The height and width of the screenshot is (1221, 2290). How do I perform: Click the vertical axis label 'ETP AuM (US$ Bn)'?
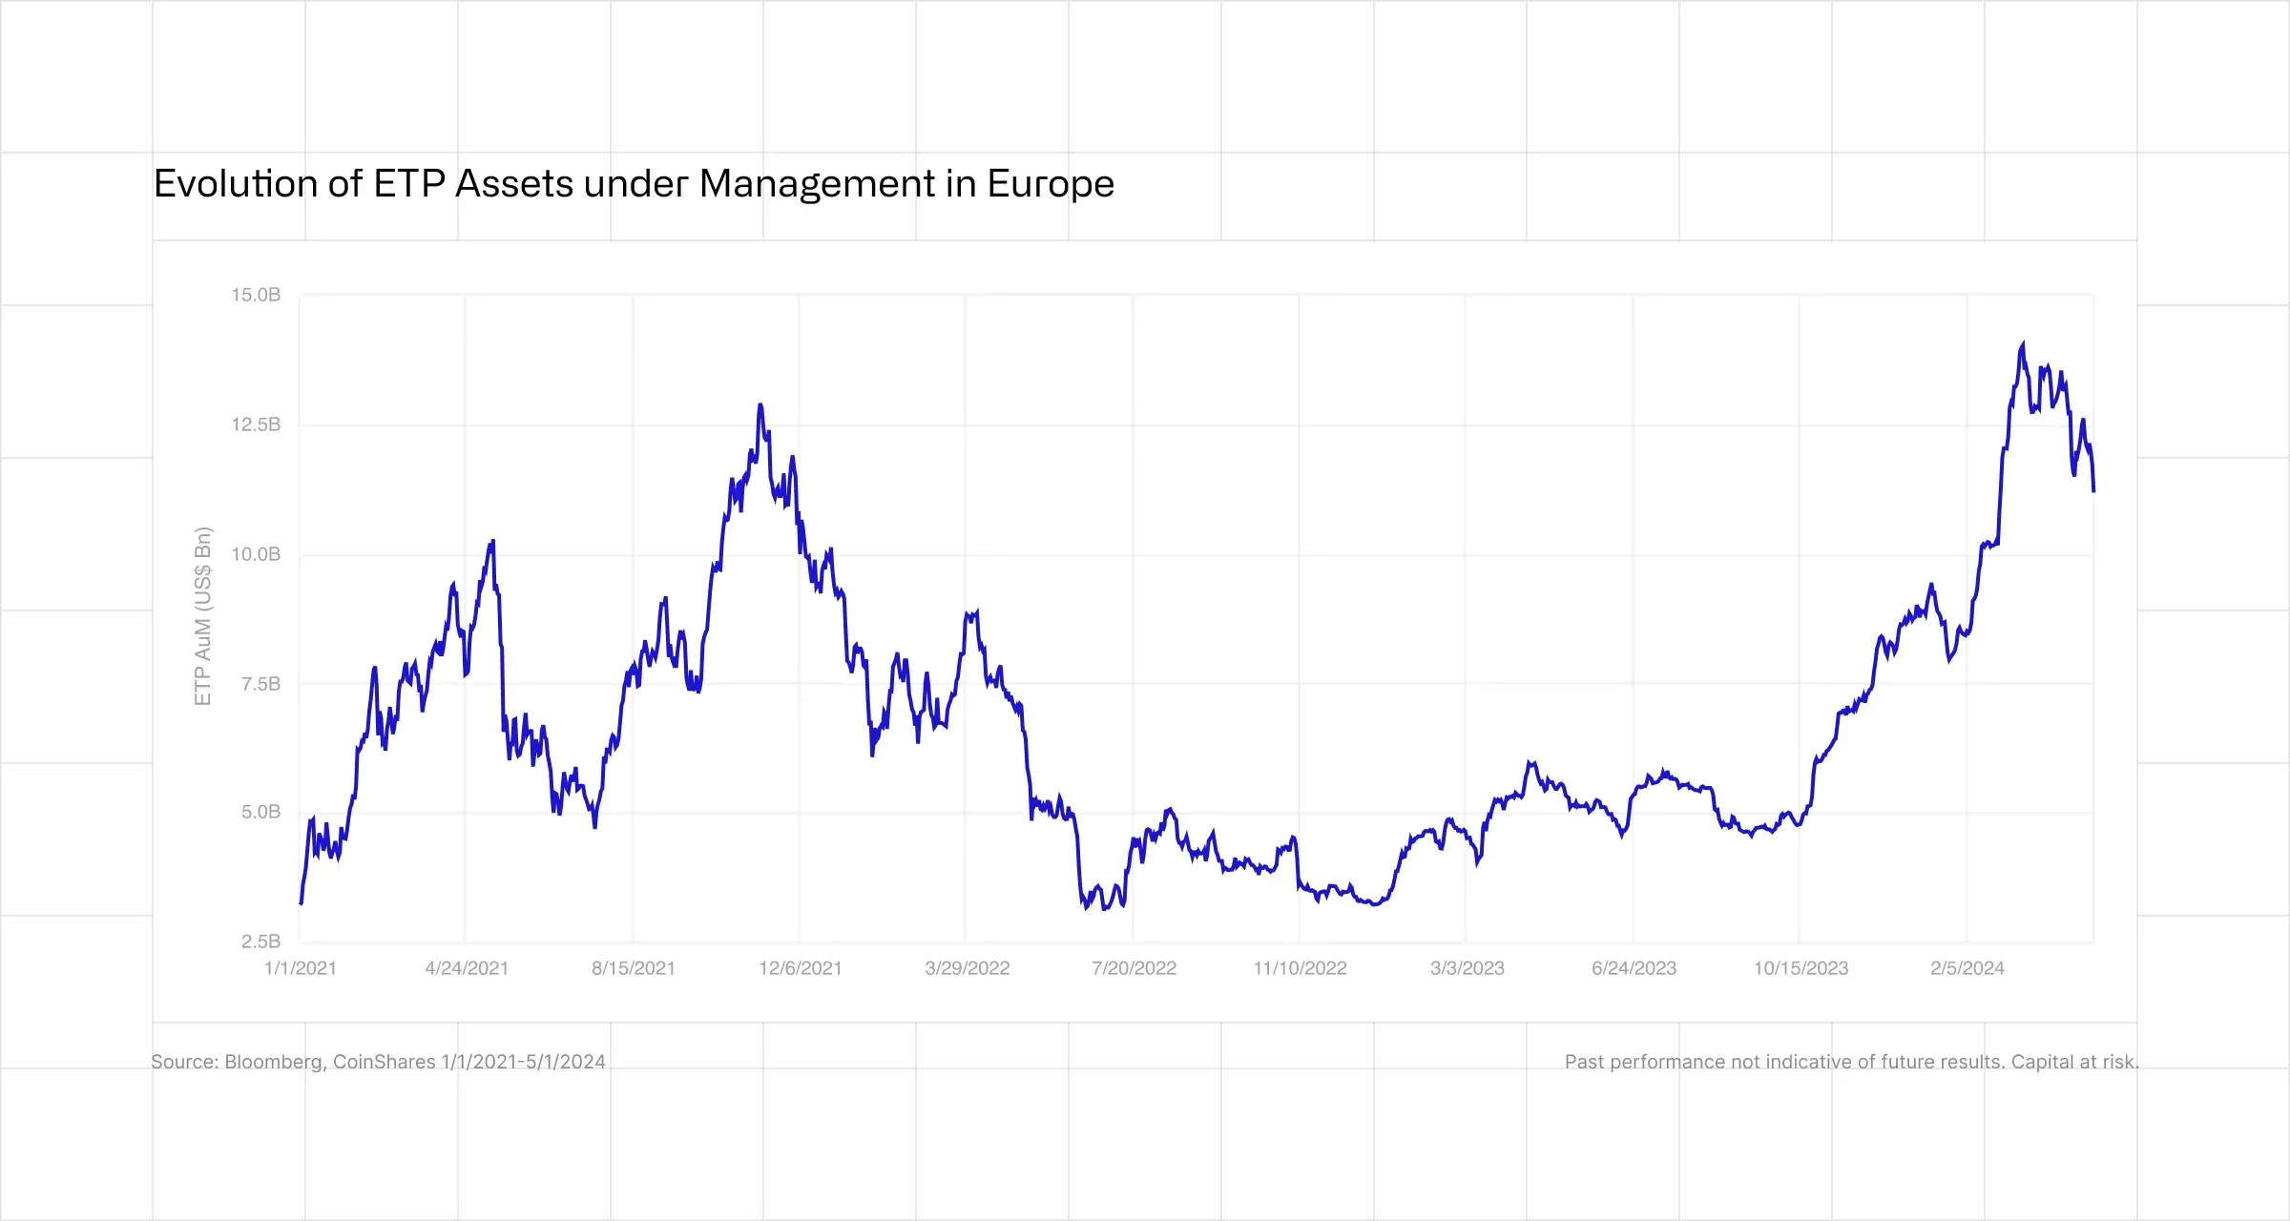[x=202, y=616]
